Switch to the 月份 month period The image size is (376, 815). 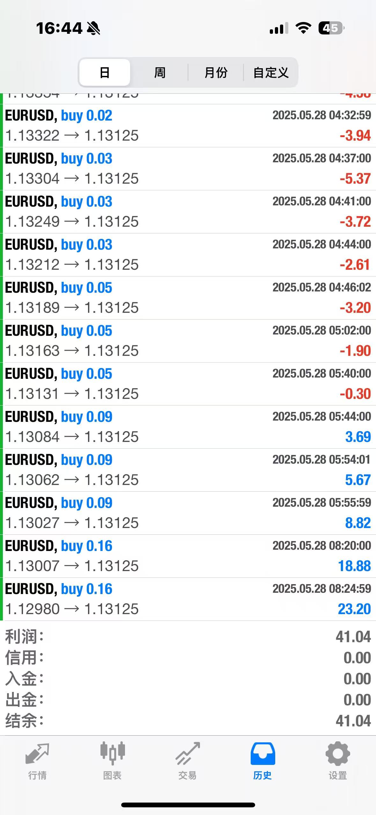(216, 72)
